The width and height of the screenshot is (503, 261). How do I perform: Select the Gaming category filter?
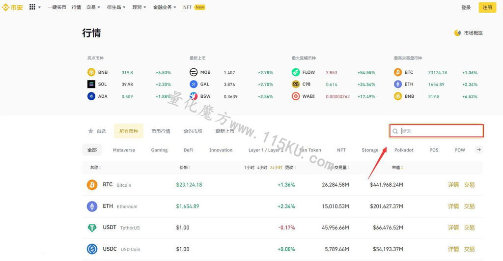point(160,150)
